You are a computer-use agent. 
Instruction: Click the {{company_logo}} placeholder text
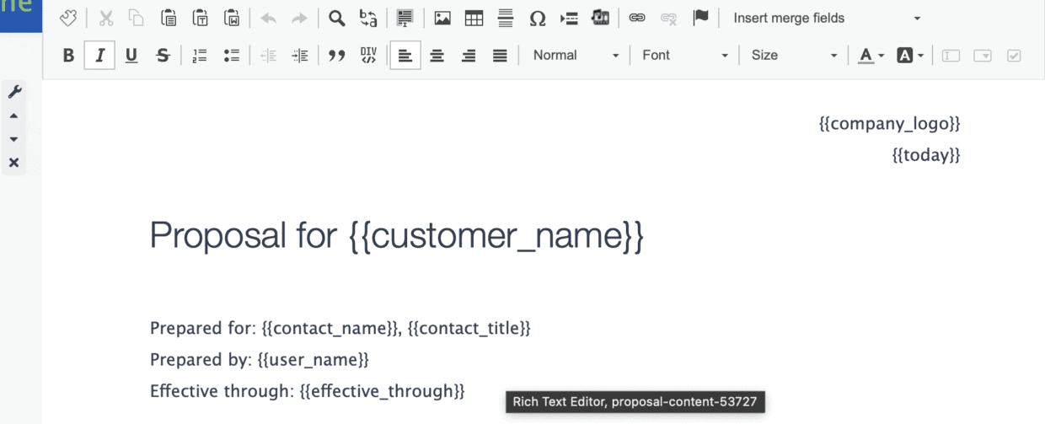889,124
